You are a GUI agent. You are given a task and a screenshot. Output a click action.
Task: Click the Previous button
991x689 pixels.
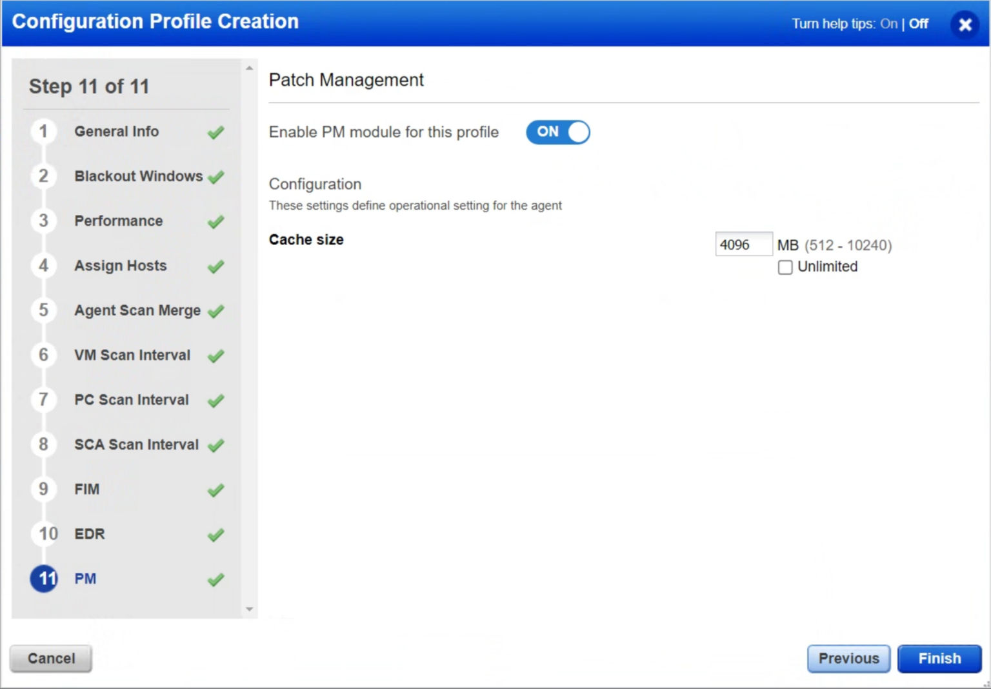(848, 659)
